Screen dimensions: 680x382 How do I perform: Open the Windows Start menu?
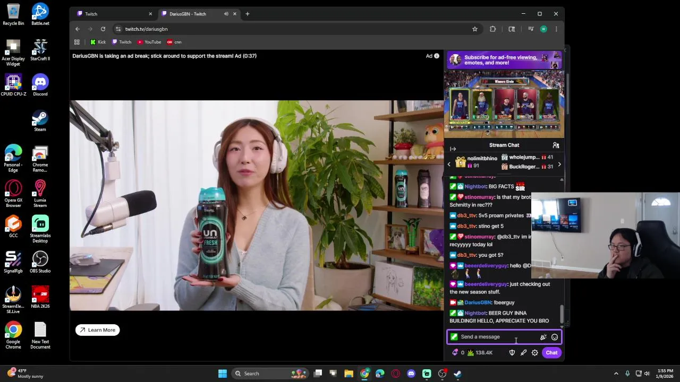tap(223, 374)
